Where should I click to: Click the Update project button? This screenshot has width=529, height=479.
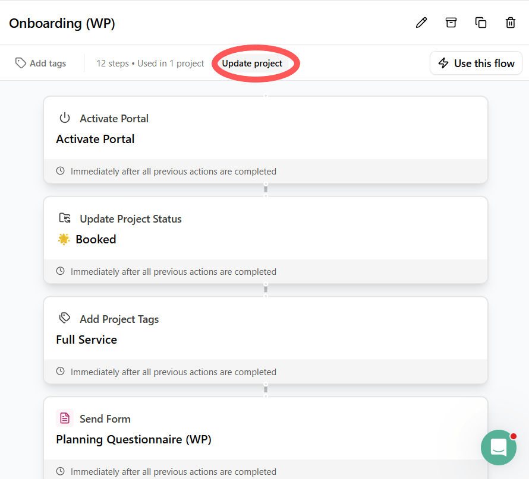[x=252, y=64]
